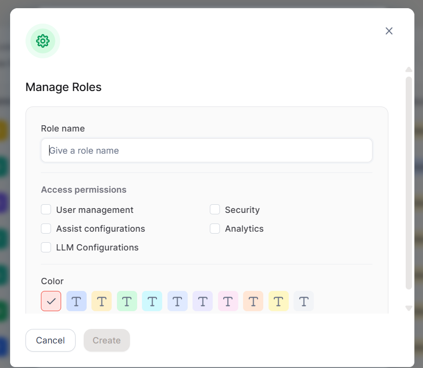Enable the User management permission

tap(46, 210)
